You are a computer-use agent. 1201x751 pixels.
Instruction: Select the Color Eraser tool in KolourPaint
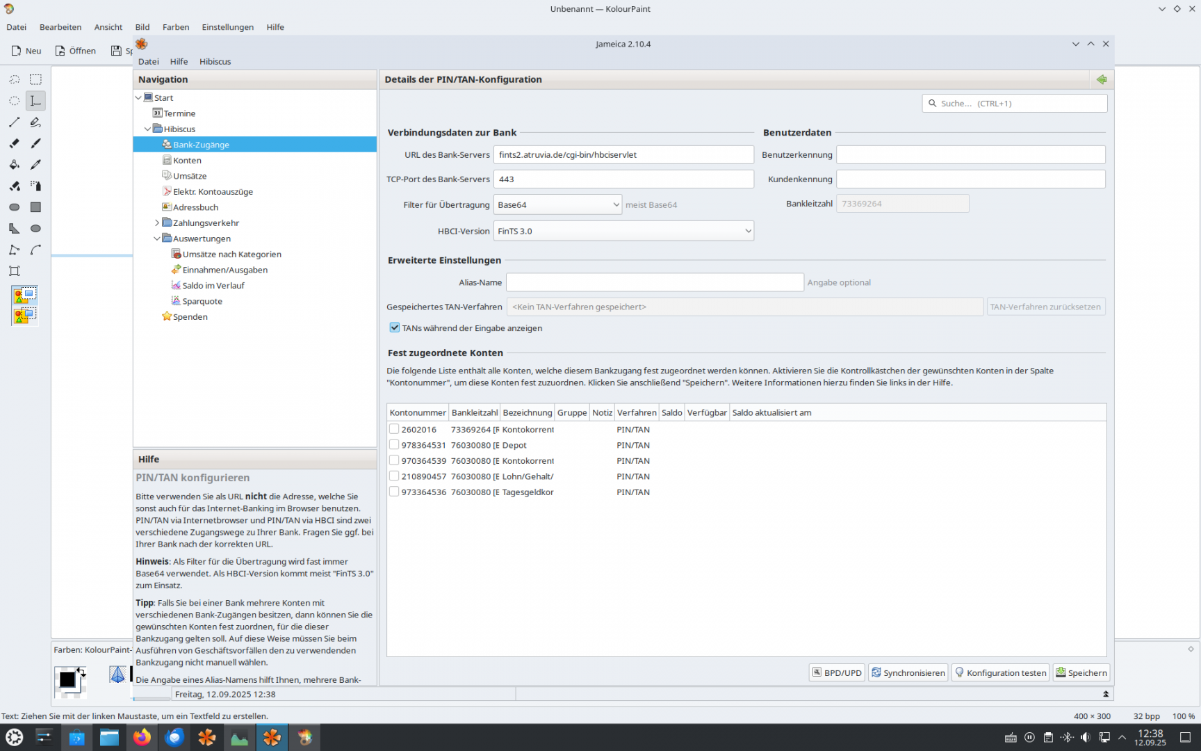[x=14, y=186]
